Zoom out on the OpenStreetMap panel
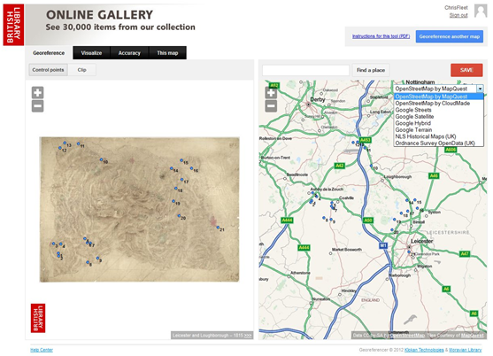493x356 pixels. [271, 106]
